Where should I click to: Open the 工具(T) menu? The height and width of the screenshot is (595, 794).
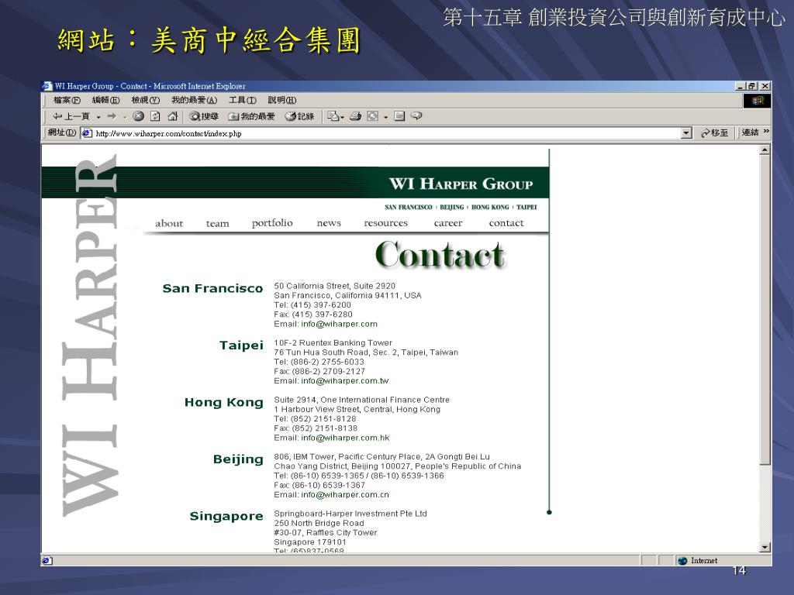(242, 100)
